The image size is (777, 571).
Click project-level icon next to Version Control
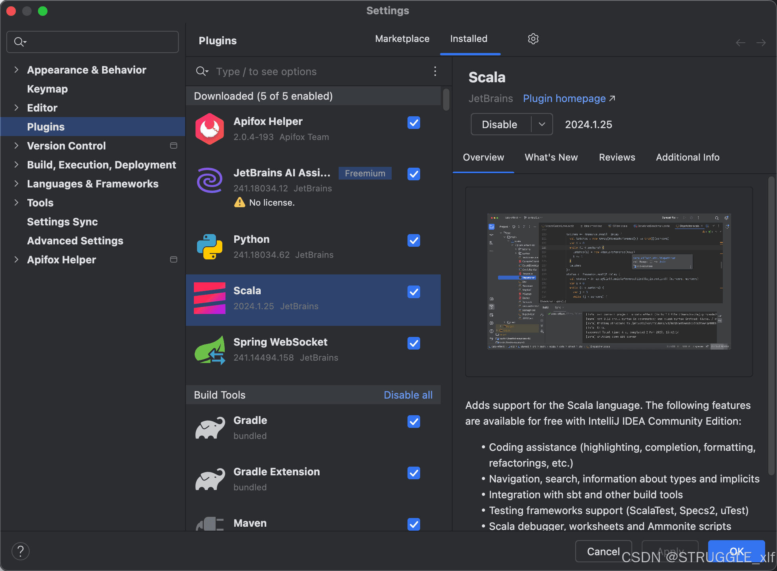pyautogui.click(x=173, y=146)
